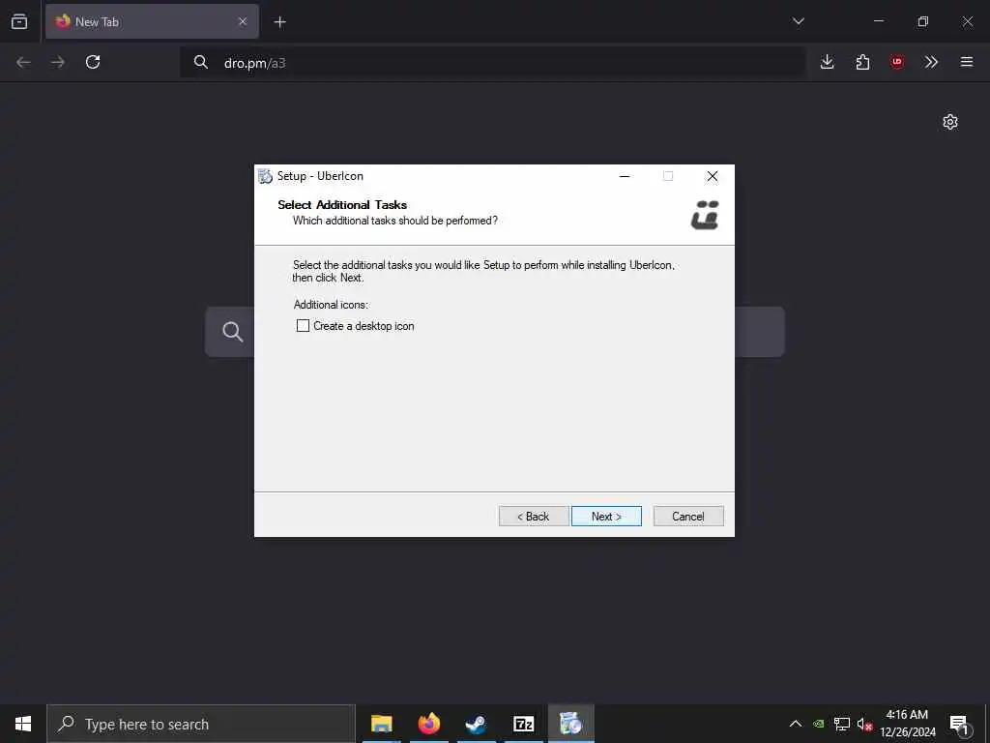Open 7-Zip from the taskbar
990x743 pixels.
(523, 724)
